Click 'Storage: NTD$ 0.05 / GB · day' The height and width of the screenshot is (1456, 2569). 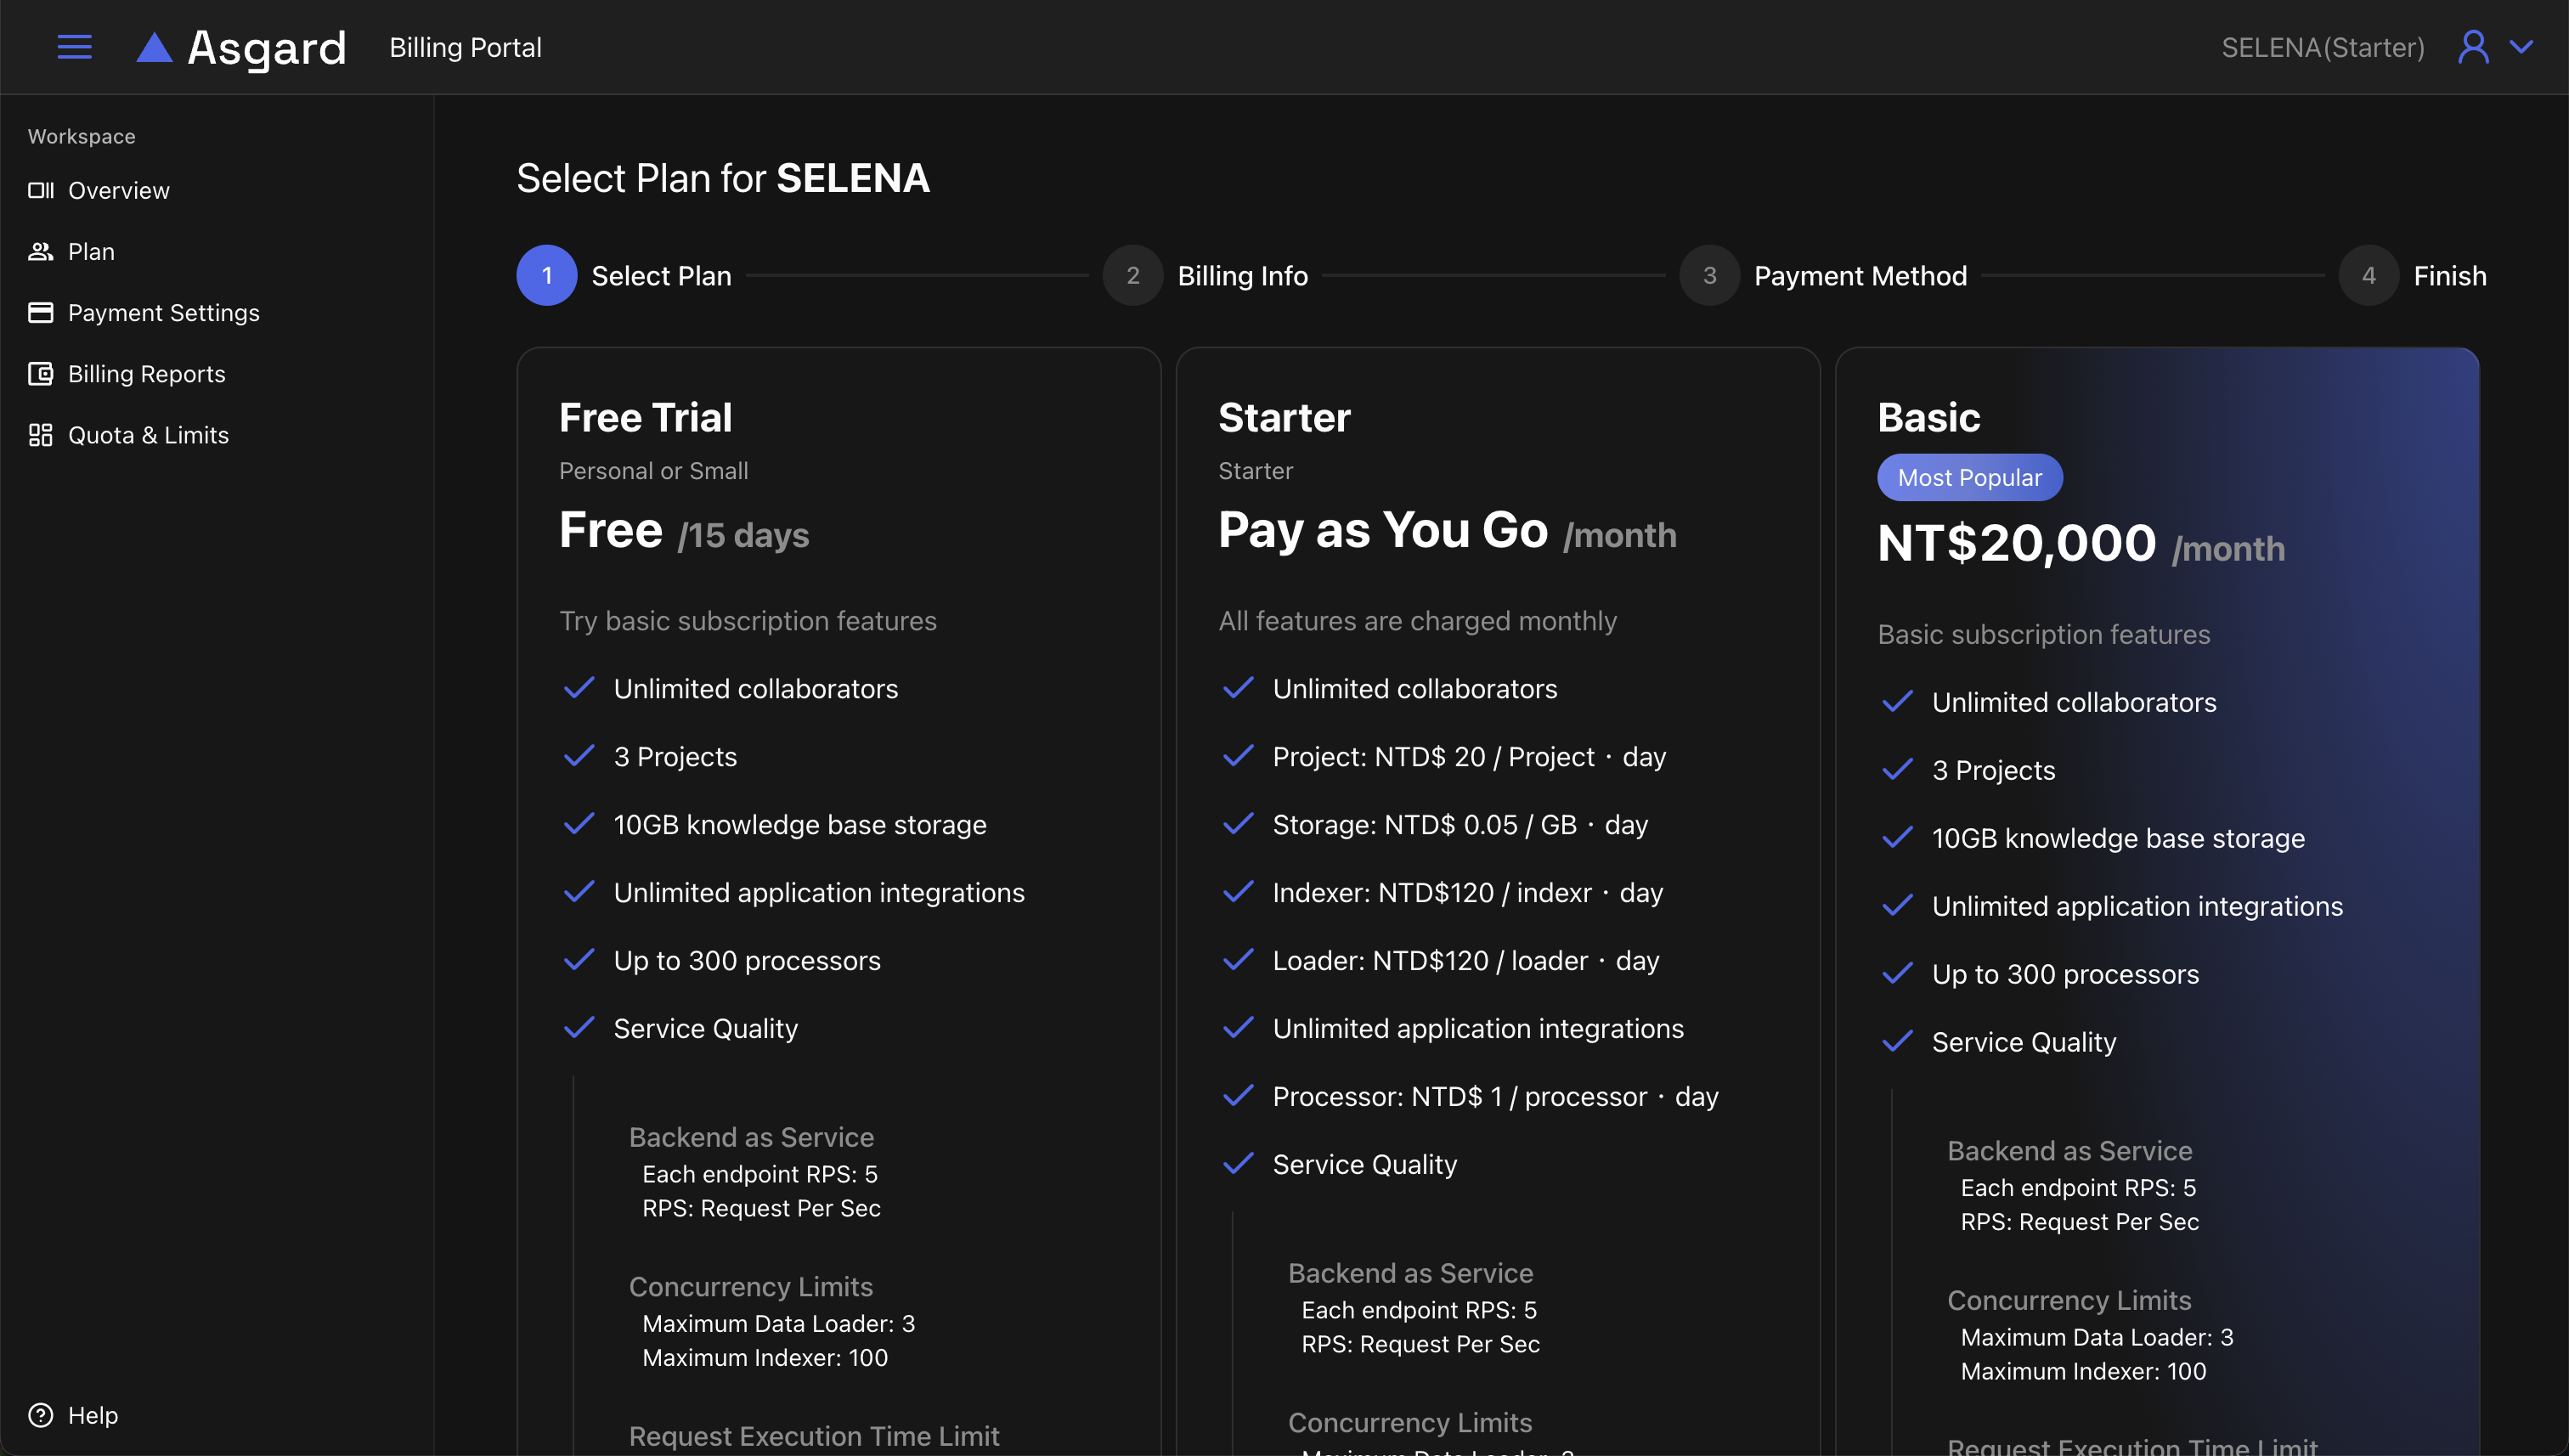pos(1460,824)
